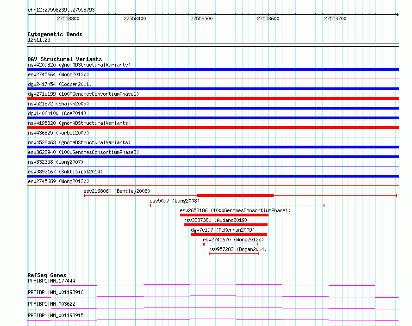The width and height of the screenshot is (412, 326).
Task: Open variant dgv1406n100 (Coe2014)
Action: 57,113
